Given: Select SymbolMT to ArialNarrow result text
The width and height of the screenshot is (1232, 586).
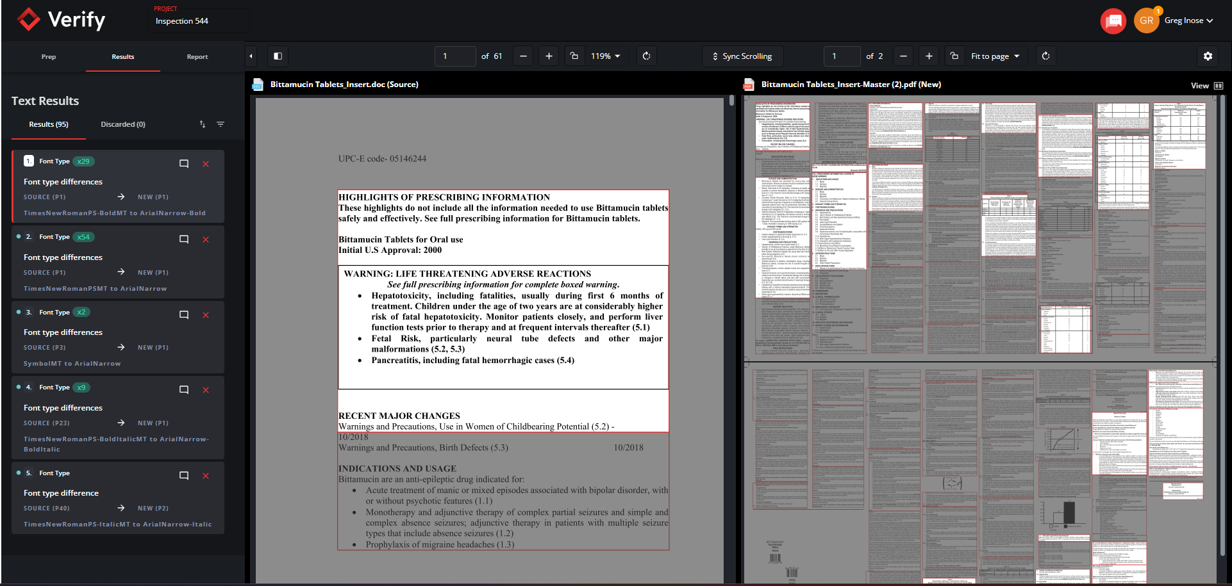Looking at the screenshot, I should pos(72,364).
